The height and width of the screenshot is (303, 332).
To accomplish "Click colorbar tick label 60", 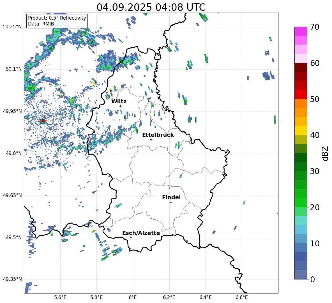I will pos(315,63).
